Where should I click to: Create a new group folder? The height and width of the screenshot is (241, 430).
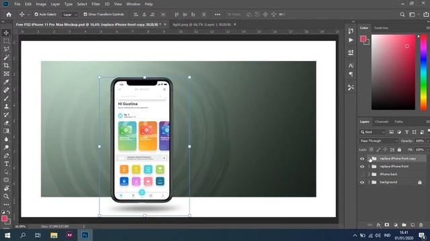click(404, 225)
